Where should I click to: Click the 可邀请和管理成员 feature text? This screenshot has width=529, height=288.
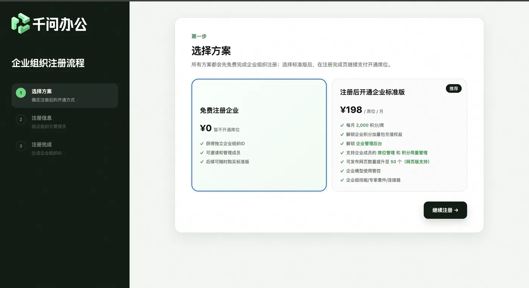point(223,152)
